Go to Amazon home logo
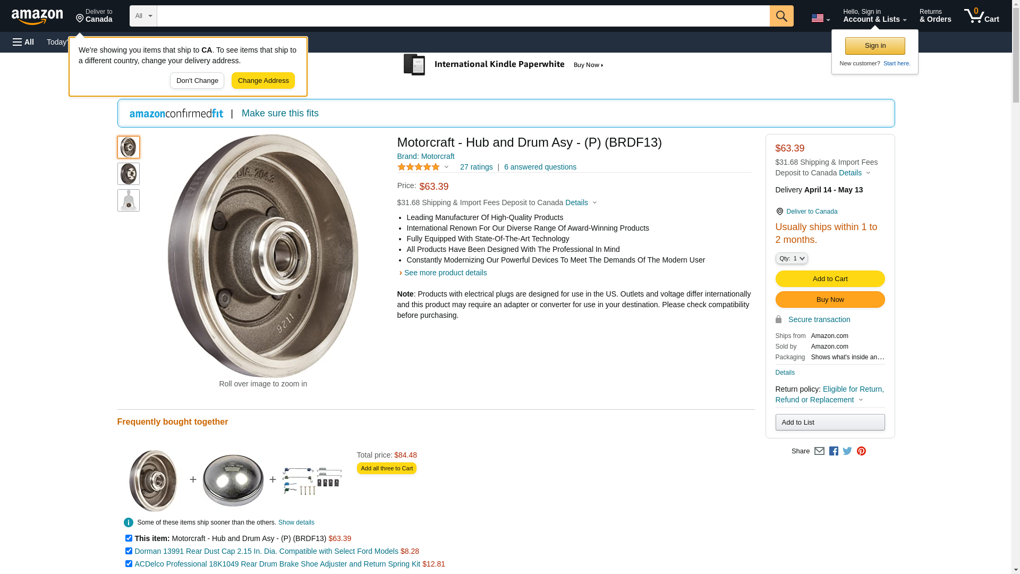Screen dimensions: 1020x574 pos(37,16)
